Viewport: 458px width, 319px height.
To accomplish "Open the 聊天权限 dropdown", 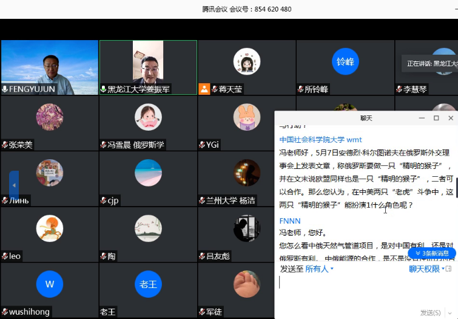I will click(426, 269).
